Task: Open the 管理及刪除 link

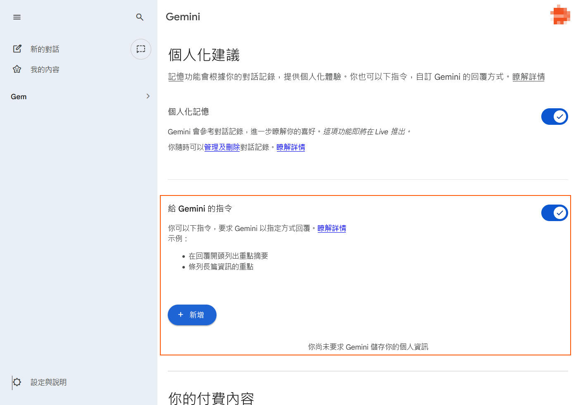Action: (222, 147)
